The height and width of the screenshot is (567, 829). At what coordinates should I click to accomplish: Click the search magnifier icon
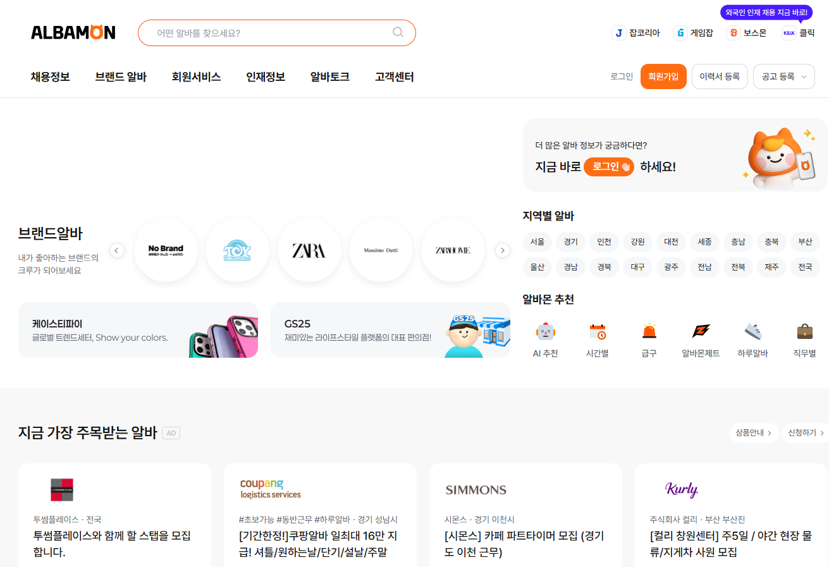click(x=398, y=32)
